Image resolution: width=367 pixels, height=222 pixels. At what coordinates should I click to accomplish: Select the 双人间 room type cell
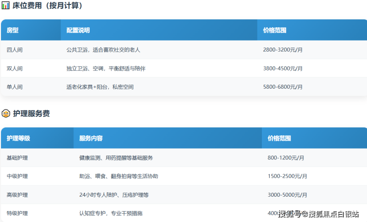(14, 68)
